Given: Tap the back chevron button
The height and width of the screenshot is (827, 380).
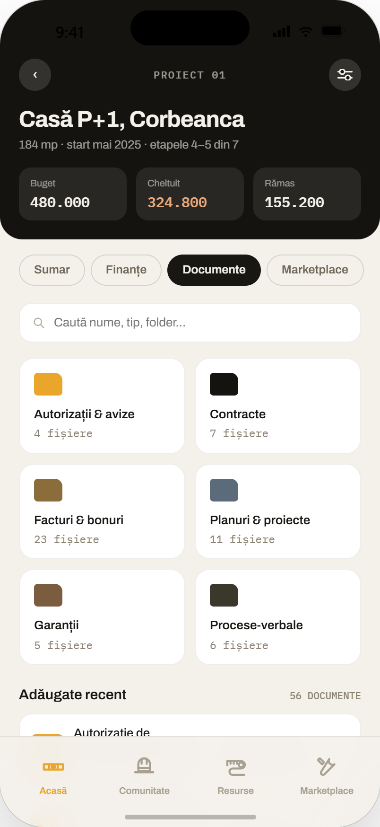Looking at the screenshot, I should tap(35, 75).
